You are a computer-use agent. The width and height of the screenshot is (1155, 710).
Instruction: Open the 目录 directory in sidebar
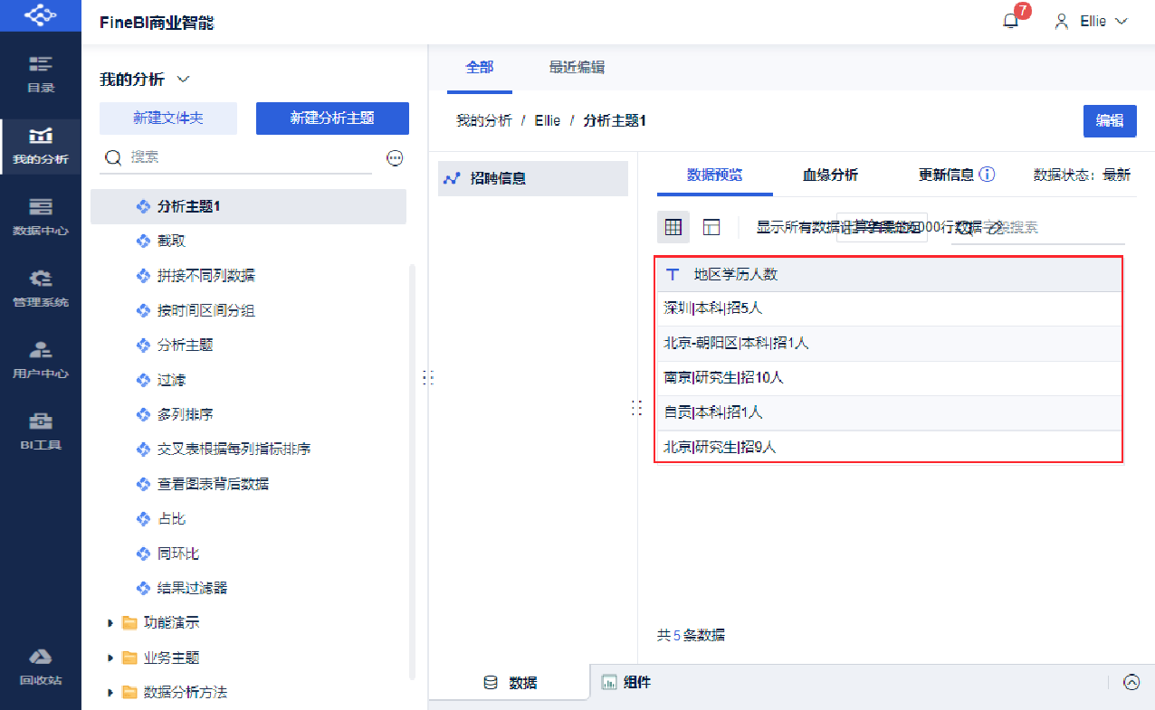coord(41,74)
